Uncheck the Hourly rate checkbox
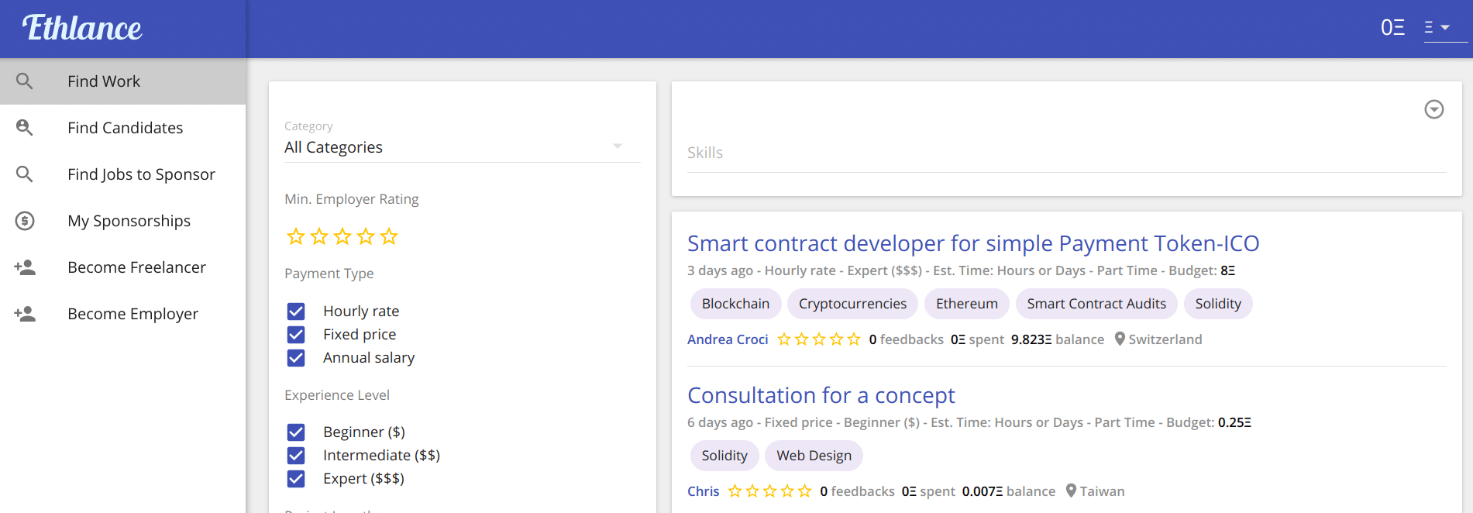The image size is (1473, 513). click(296, 312)
